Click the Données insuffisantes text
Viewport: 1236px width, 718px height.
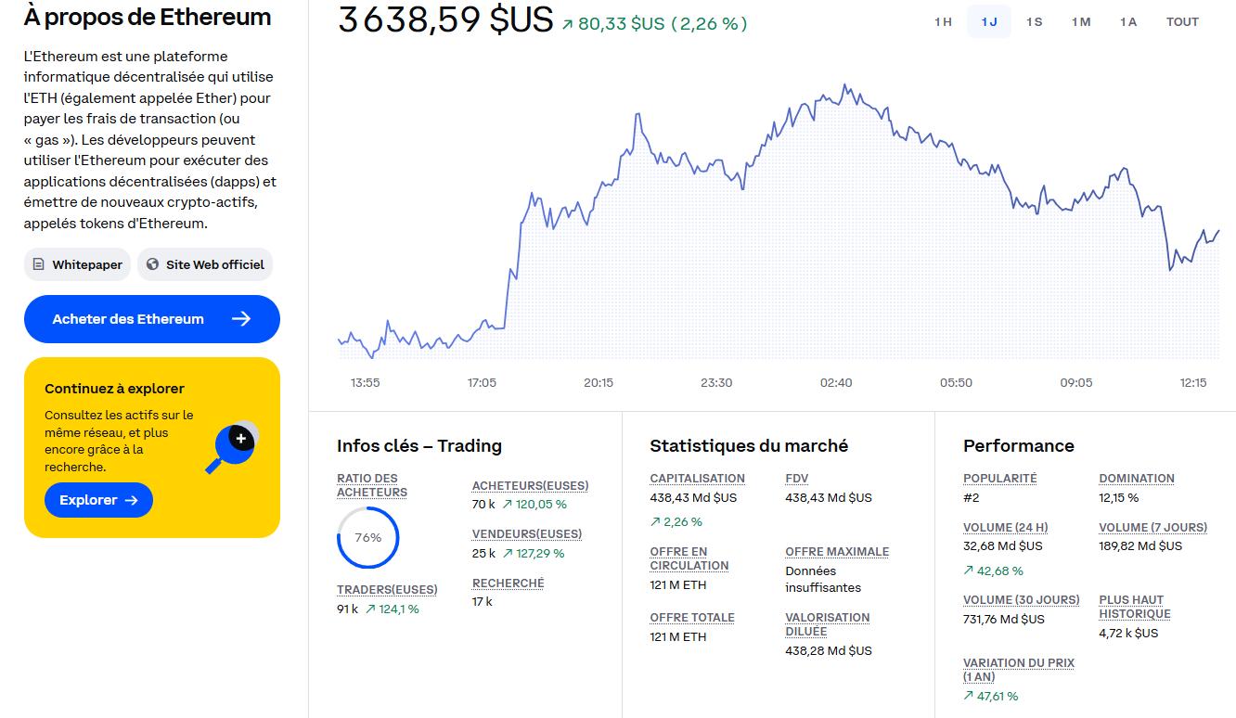823,579
